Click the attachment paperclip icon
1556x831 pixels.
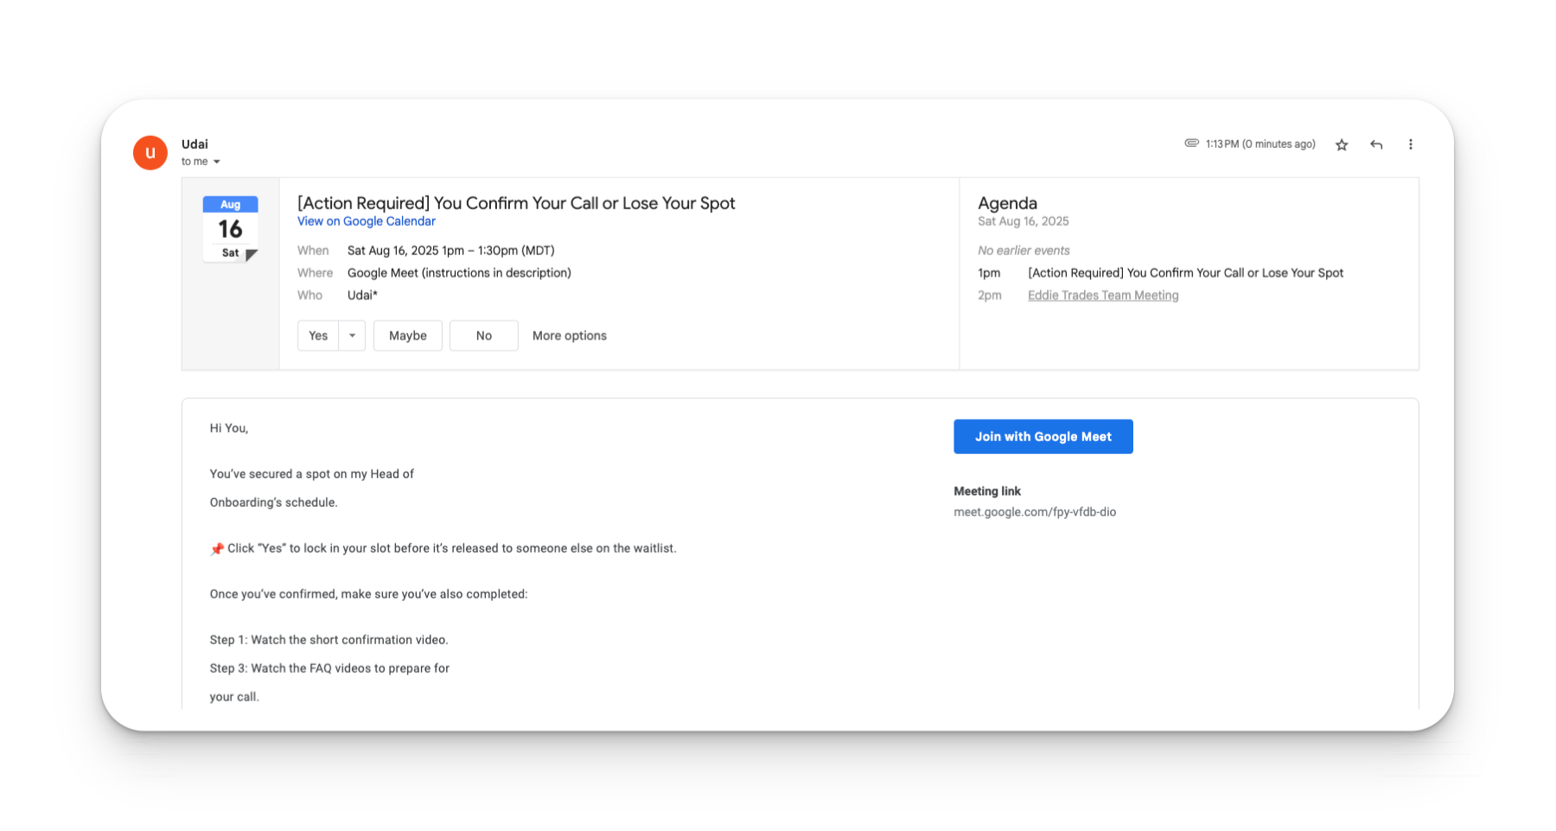[x=1191, y=144]
